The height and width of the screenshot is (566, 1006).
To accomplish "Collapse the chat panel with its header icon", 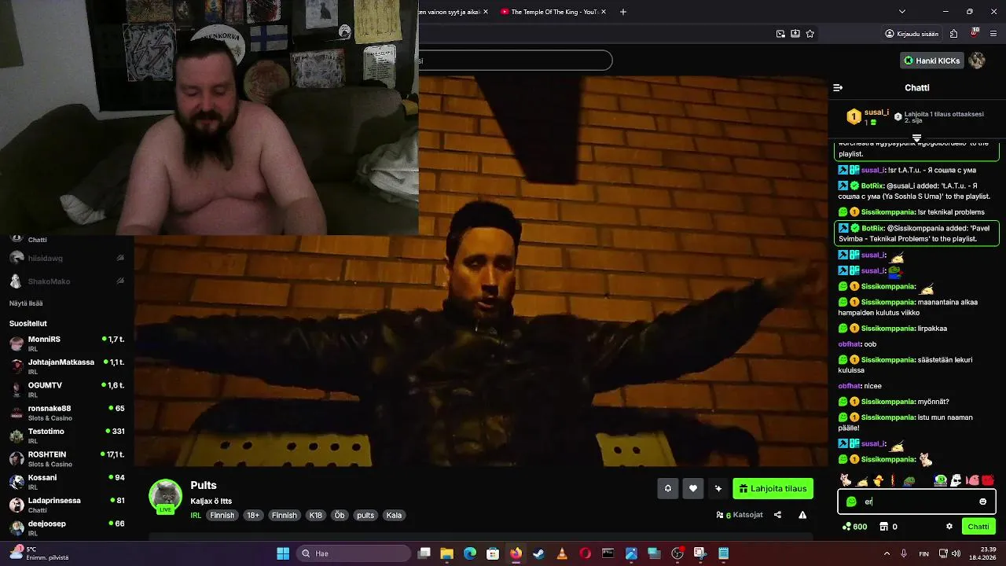I will (x=838, y=88).
